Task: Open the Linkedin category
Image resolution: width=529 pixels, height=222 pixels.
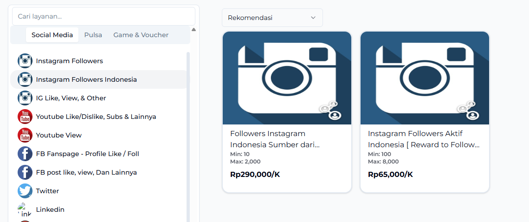Action: [x=50, y=209]
